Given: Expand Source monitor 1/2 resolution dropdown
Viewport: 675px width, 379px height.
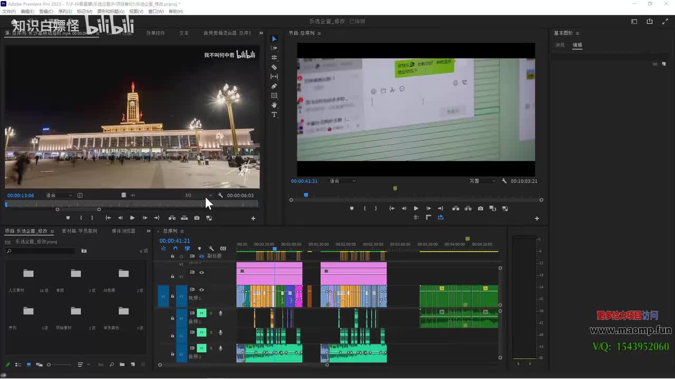Looking at the screenshot, I should tap(198, 195).
